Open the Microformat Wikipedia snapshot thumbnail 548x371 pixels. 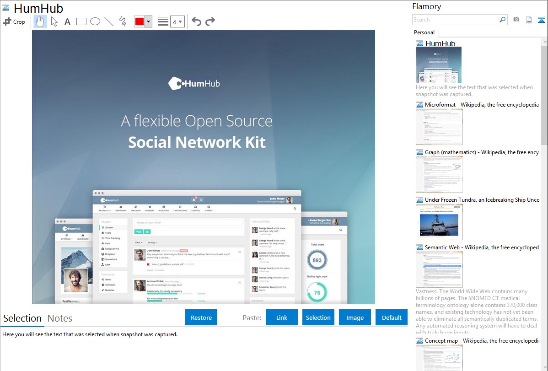[x=439, y=127]
